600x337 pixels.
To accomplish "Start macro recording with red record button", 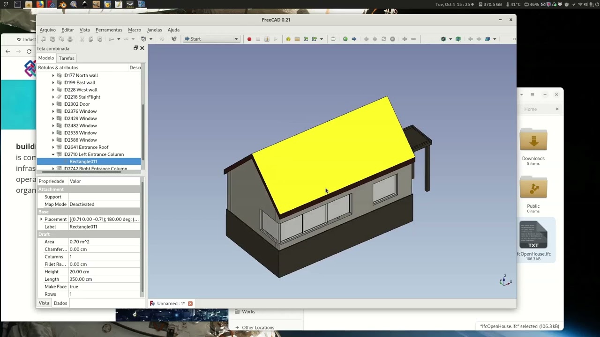I will (249, 39).
